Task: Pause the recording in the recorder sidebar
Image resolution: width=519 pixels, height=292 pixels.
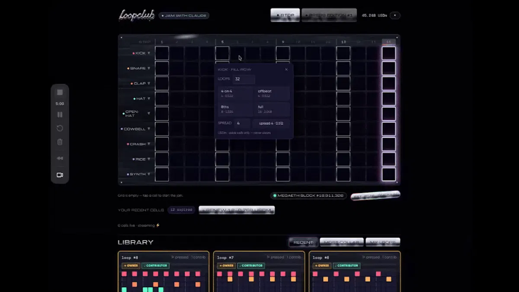Action: 60,115
